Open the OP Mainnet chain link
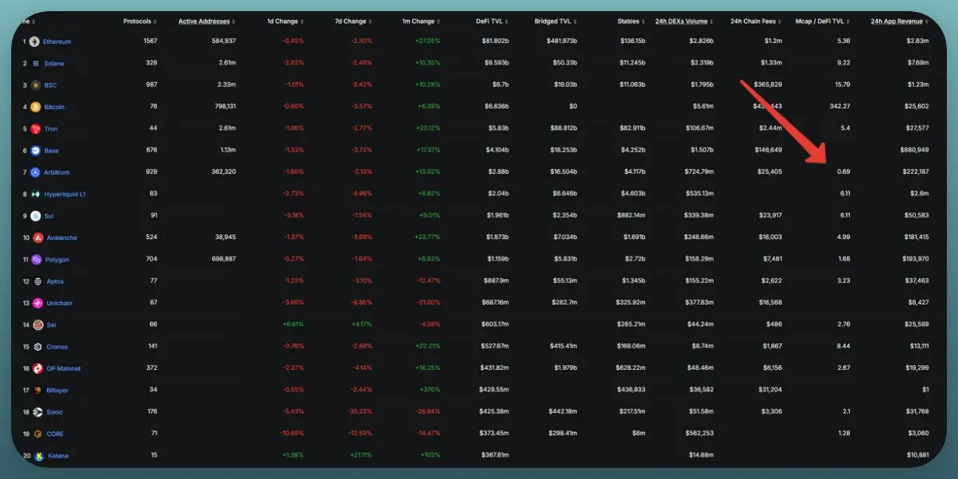Image resolution: width=958 pixels, height=479 pixels. coord(63,368)
